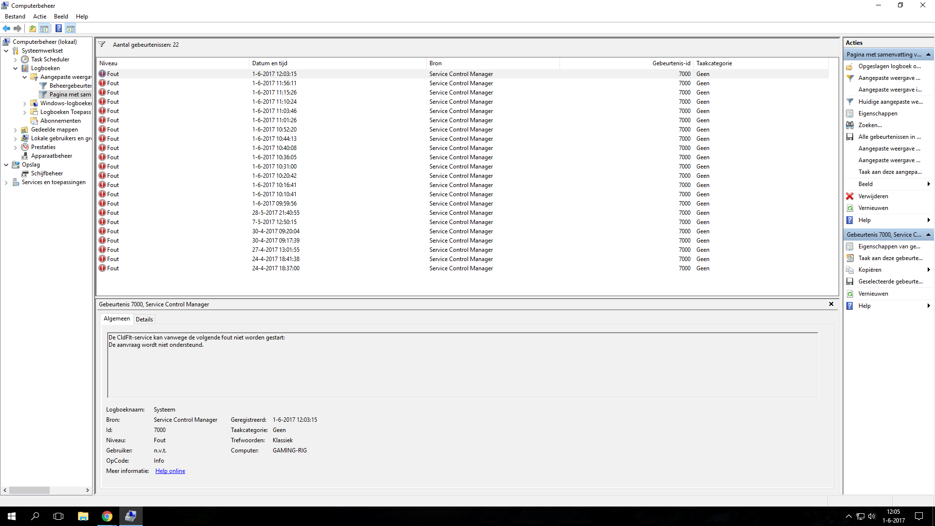Open the Actie menu
This screenshot has height=526, width=935.
(x=39, y=17)
